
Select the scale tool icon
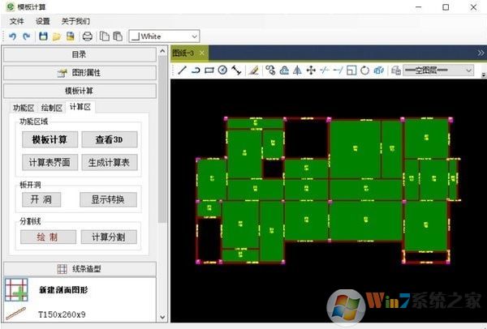coord(351,70)
